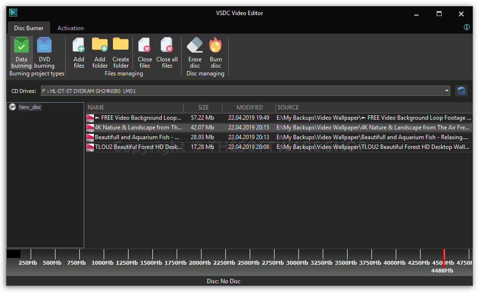This screenshot has height=292, width=479.
Task: Click the 42.07 Mb size cell
Action: tap(203, 128)
